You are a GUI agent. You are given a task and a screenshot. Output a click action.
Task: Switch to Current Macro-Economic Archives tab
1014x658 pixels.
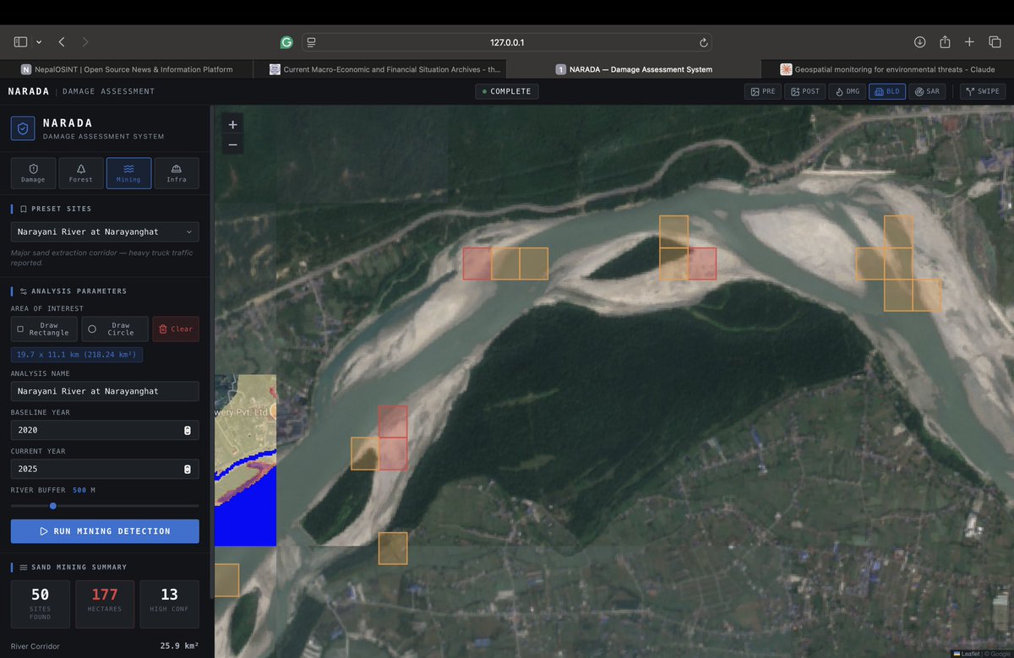click(380, 69)
